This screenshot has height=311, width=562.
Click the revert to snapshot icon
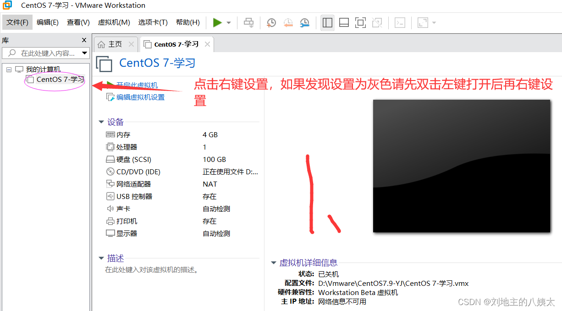[288, 22]
